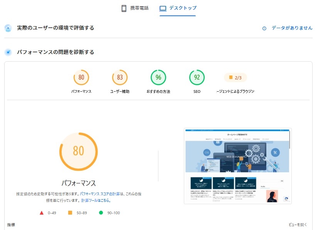Click the 実際のユーザーの環境で評価する heading
The image size is (318, 230).
(56, 28)
